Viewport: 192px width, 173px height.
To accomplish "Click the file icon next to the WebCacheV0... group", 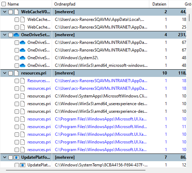I will 16,12.
